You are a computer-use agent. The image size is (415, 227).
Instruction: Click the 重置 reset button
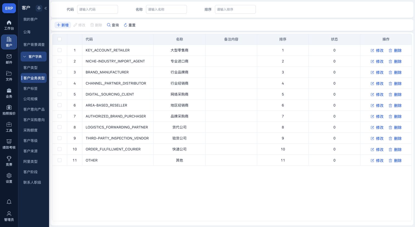click(130, 25)
